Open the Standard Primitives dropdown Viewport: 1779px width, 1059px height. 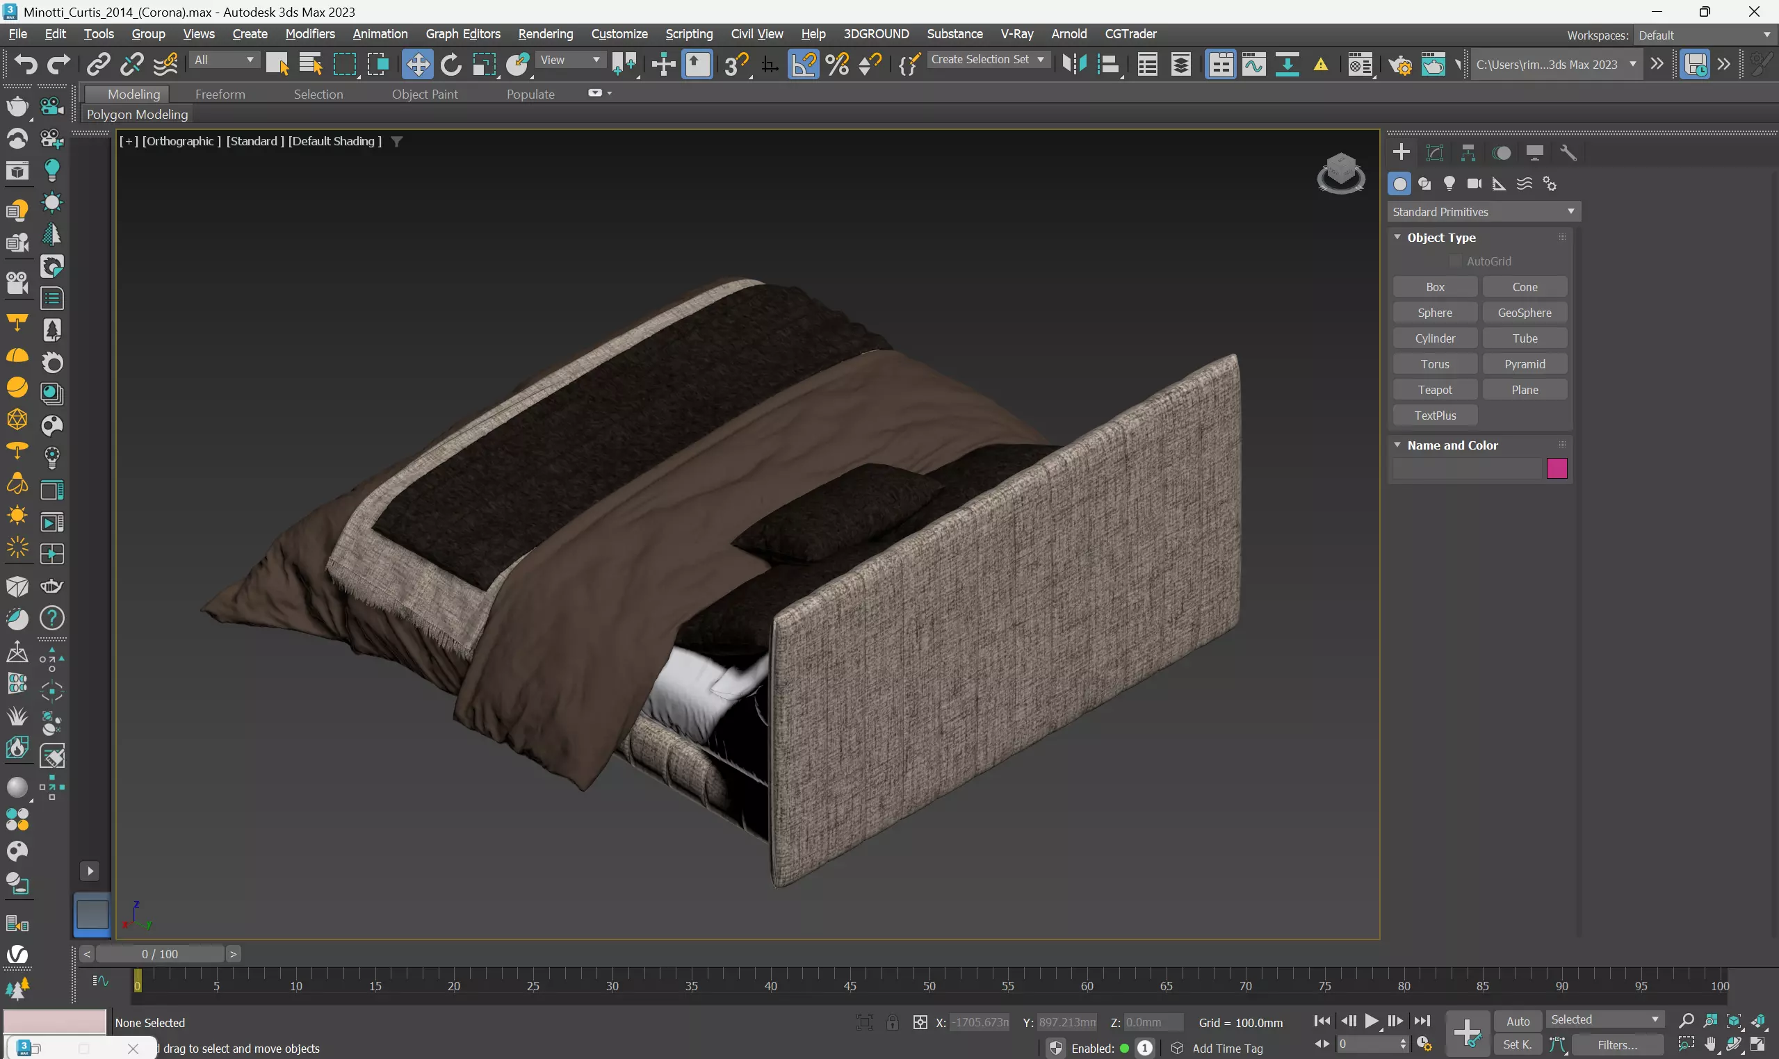(1484, 212)
